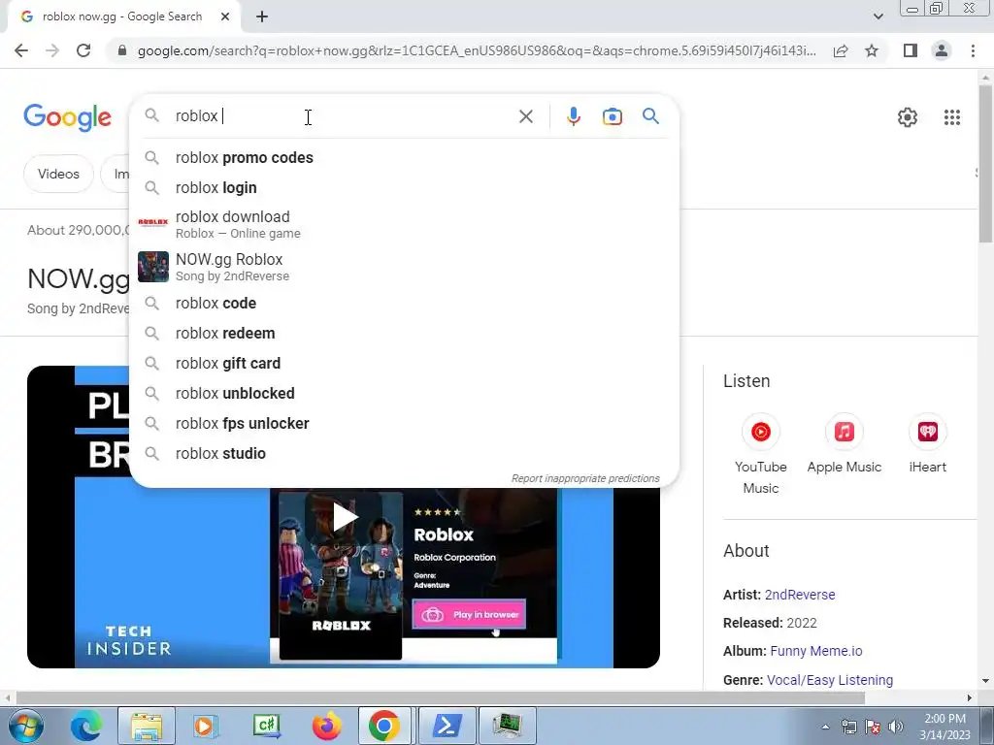
Task: Bookmark this page with the star icon
Action: click(872, 50)
